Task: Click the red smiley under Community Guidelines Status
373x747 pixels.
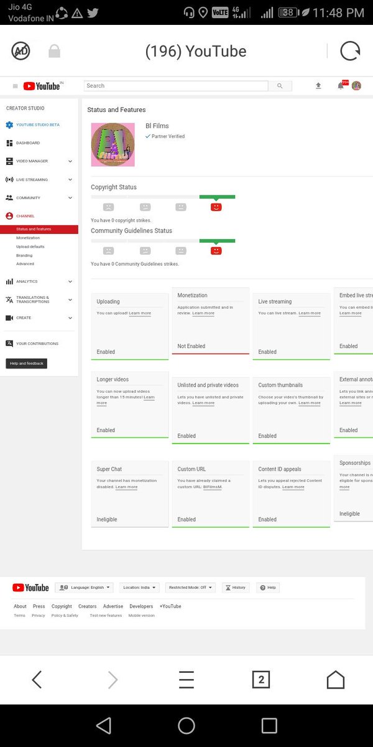Action: [x=216, y=250]
